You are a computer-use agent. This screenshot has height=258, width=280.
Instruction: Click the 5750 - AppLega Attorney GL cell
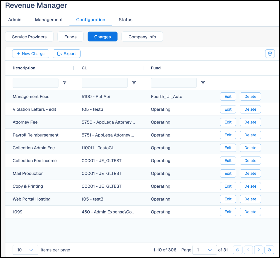click(108, 122)
